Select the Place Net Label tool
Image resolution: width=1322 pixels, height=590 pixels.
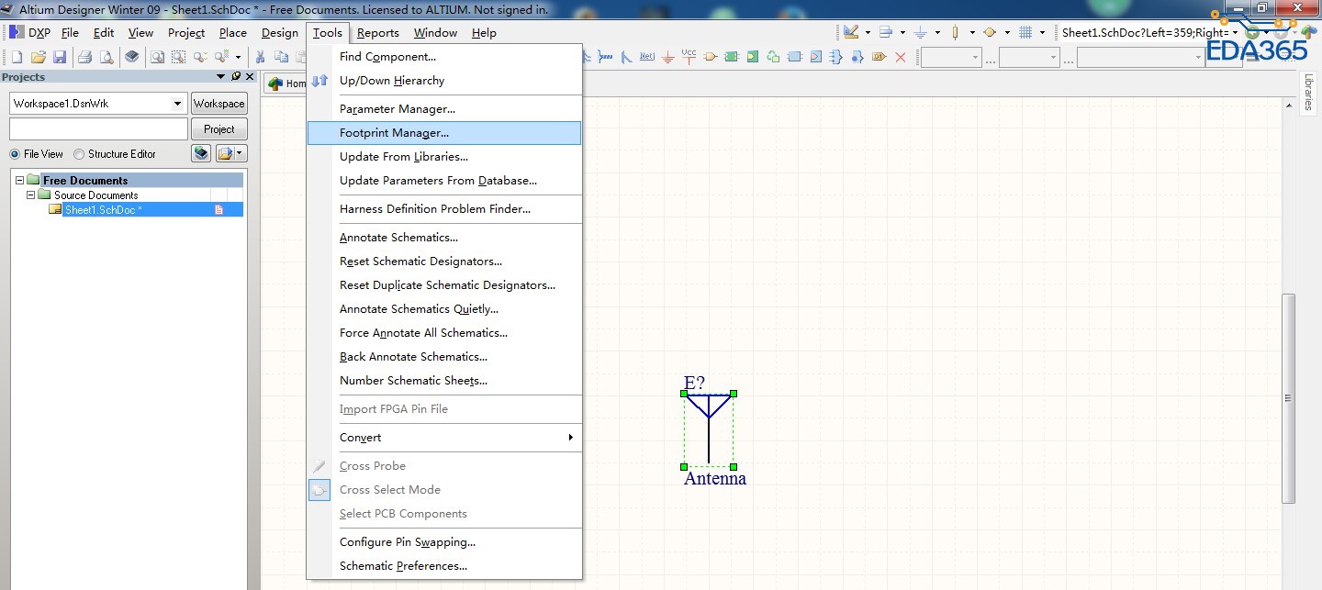coord(647,57)
